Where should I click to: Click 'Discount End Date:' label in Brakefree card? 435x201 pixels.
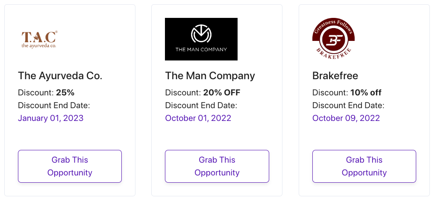(x=348, y=105)
